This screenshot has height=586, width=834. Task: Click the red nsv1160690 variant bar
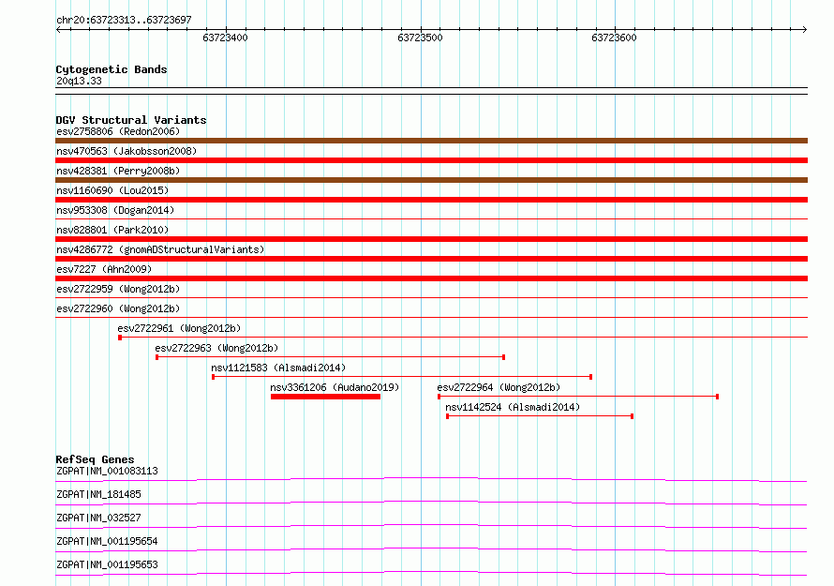click(x=431, y=200)
